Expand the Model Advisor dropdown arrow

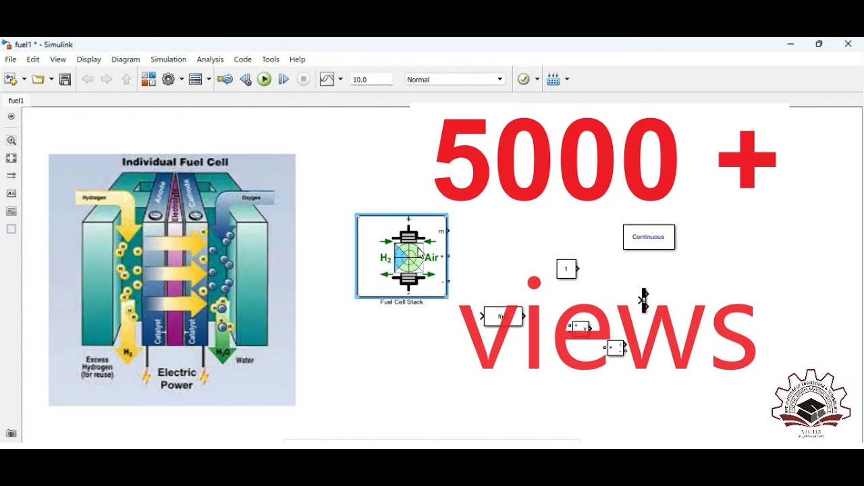[537, 80]
